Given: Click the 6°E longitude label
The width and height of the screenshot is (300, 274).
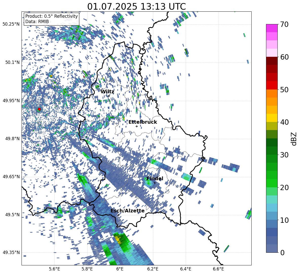Looking at the screenshot, I should (x=120, y=269).
